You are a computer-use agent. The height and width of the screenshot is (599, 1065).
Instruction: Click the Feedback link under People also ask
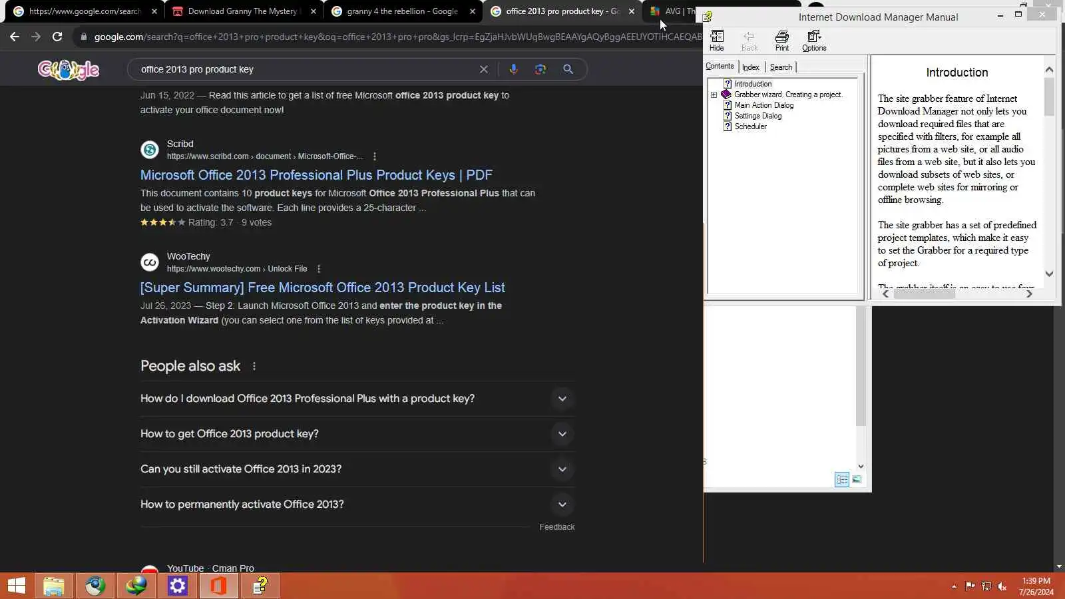tap(557, 527)
